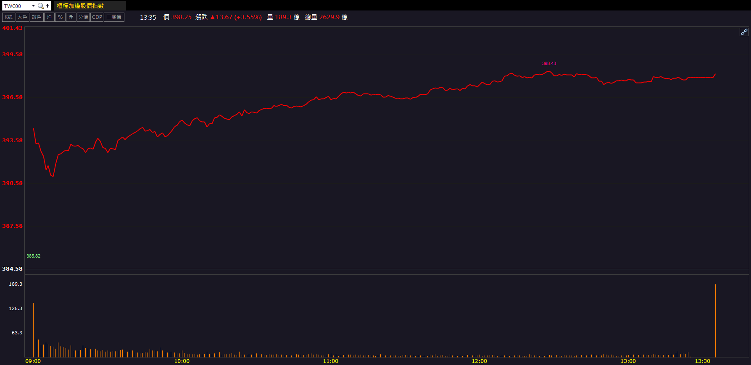Click the tall opening volume bar at 09:00

[x=33, y=330]
